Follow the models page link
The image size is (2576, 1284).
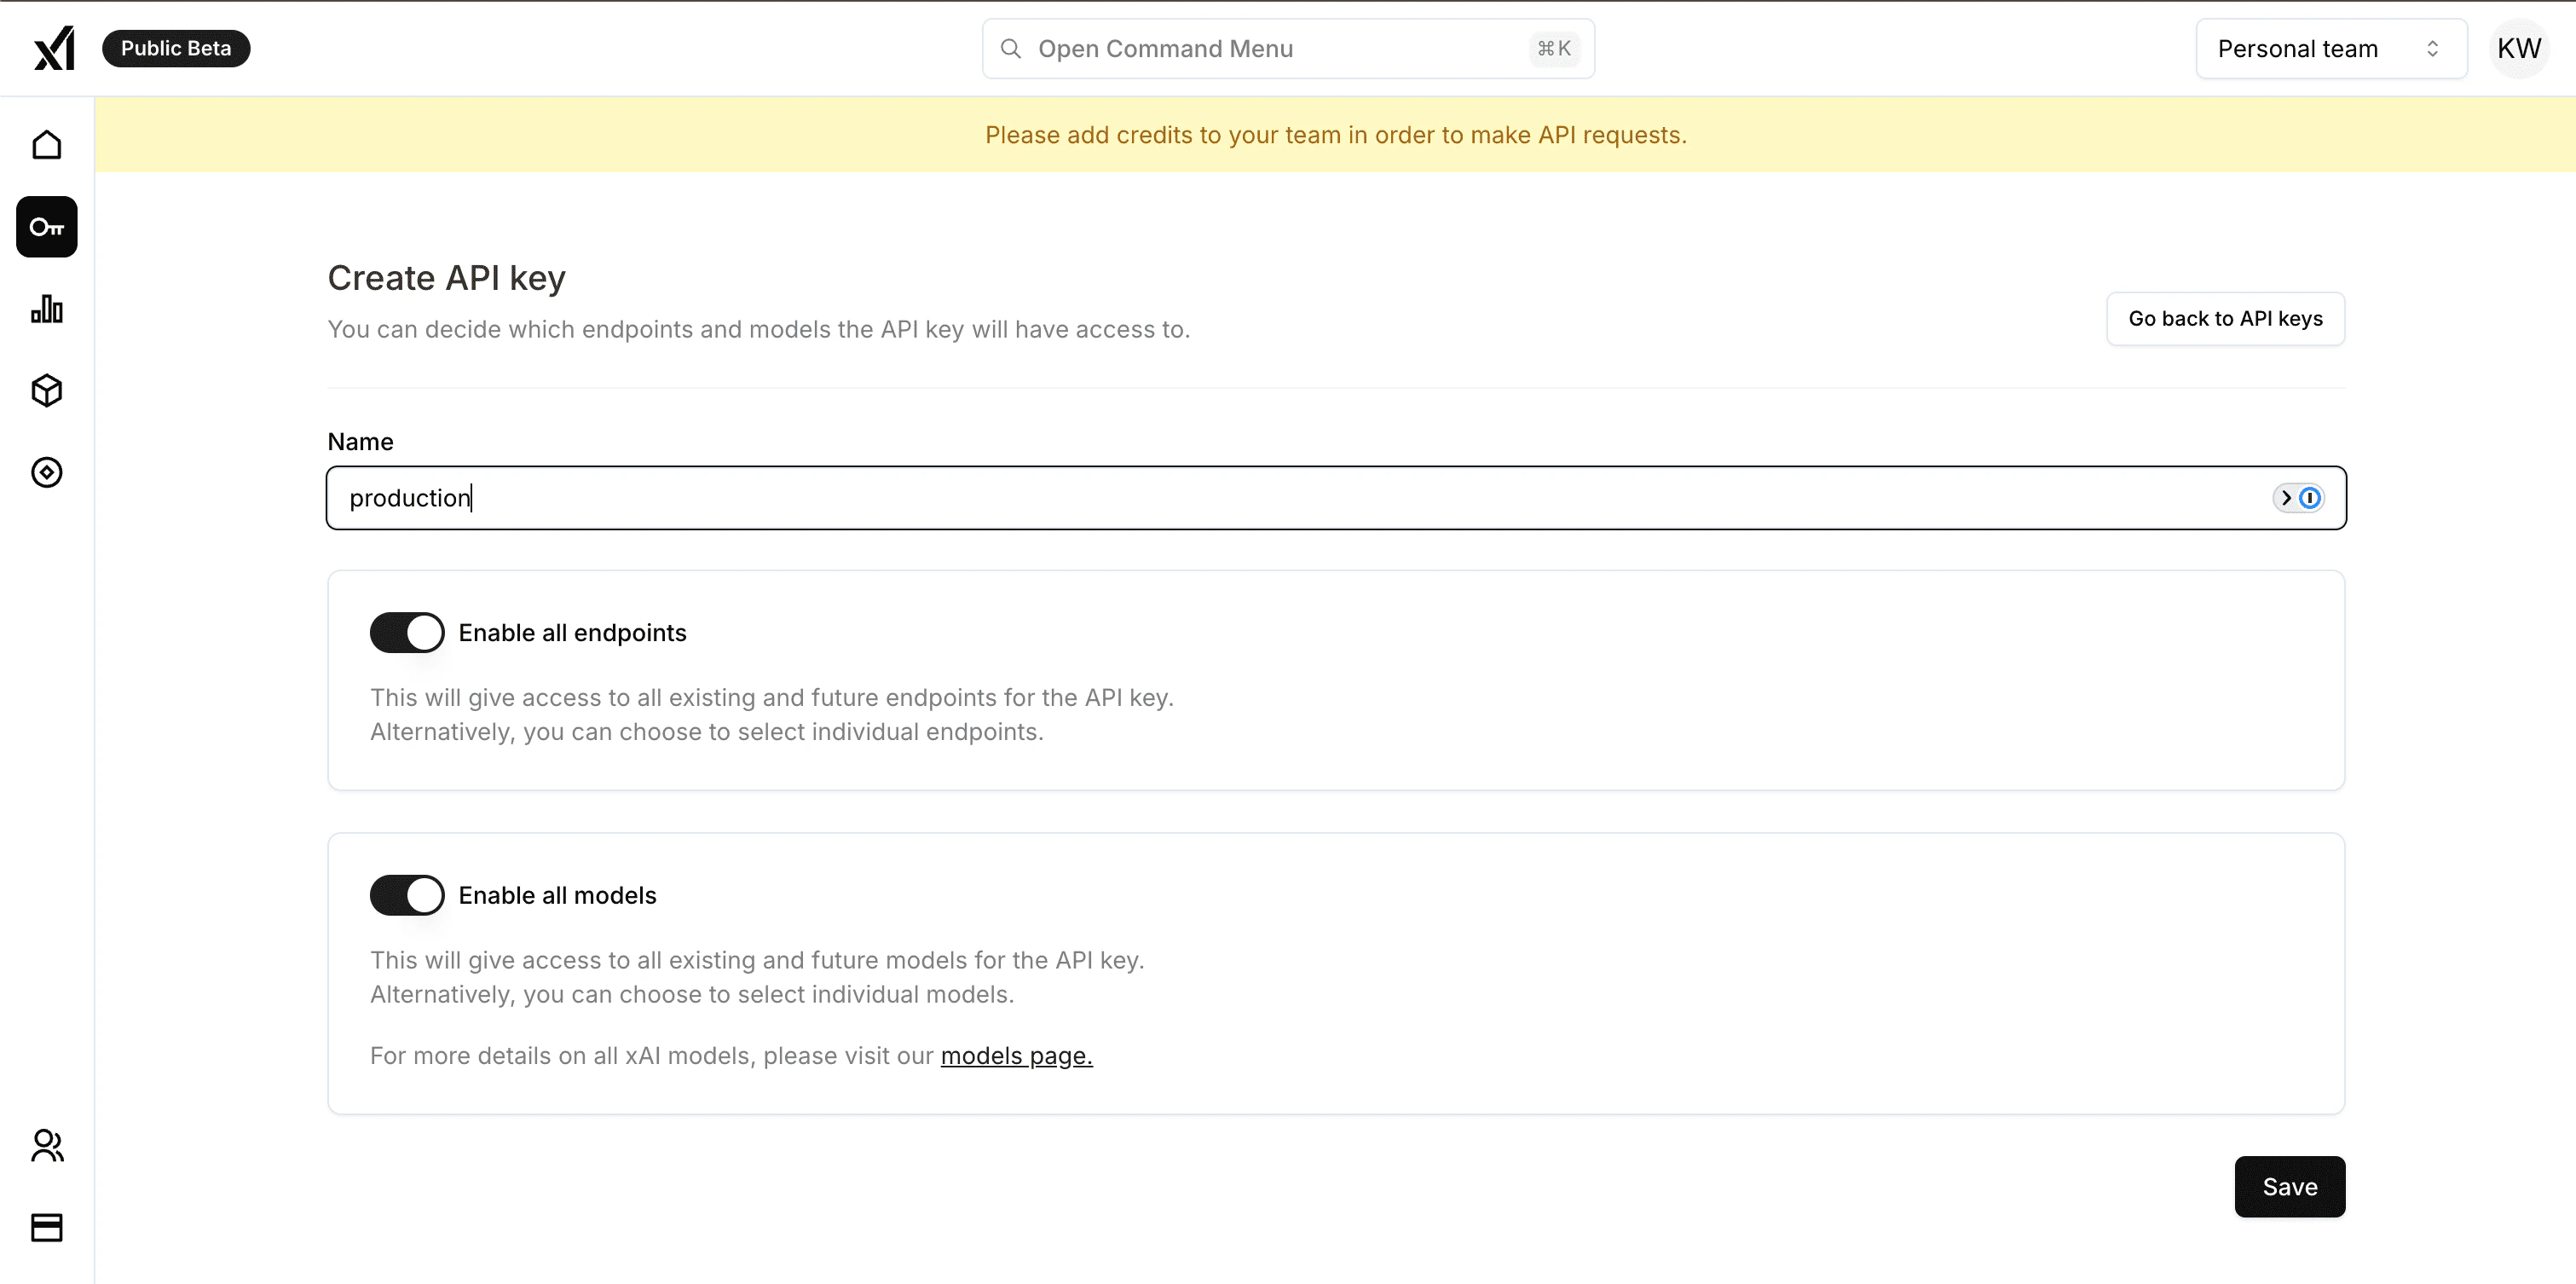coord(1016,1056)
